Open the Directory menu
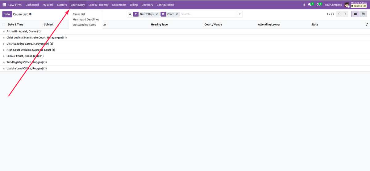This screenshot has height=171, width=370. (x=147, y=5)
